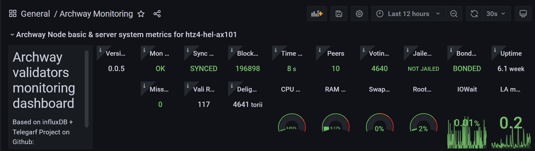Click the Swap gauge showing 0%

380,123
